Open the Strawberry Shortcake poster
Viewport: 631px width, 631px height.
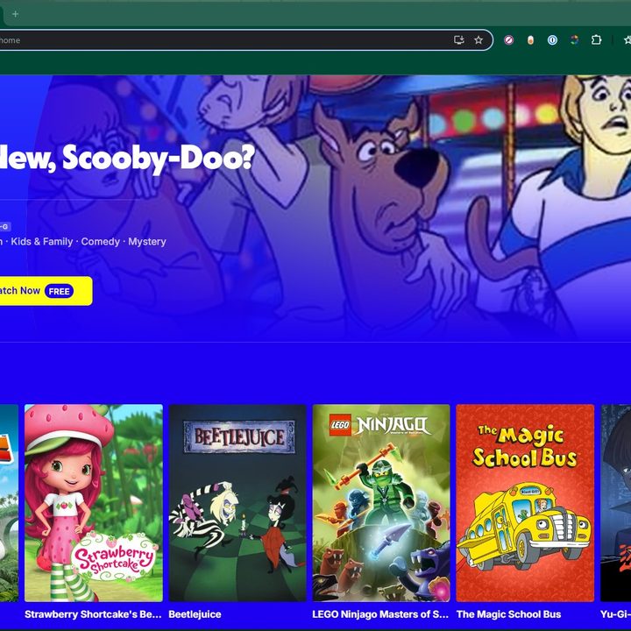click(x=94, y=503)
